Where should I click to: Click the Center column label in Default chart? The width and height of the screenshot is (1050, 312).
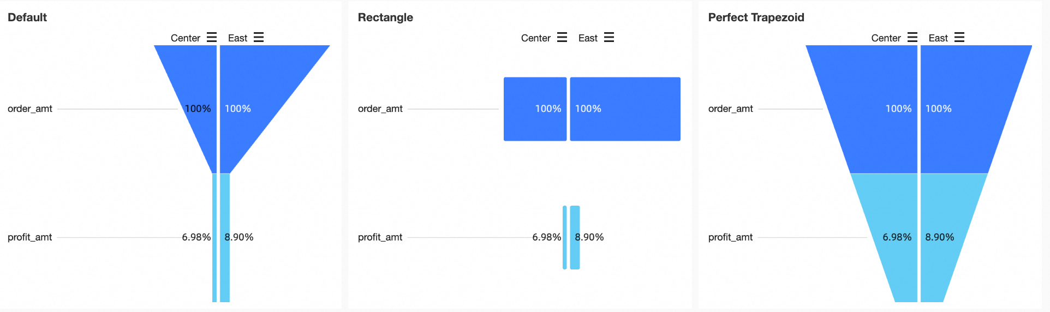point(186,38)
